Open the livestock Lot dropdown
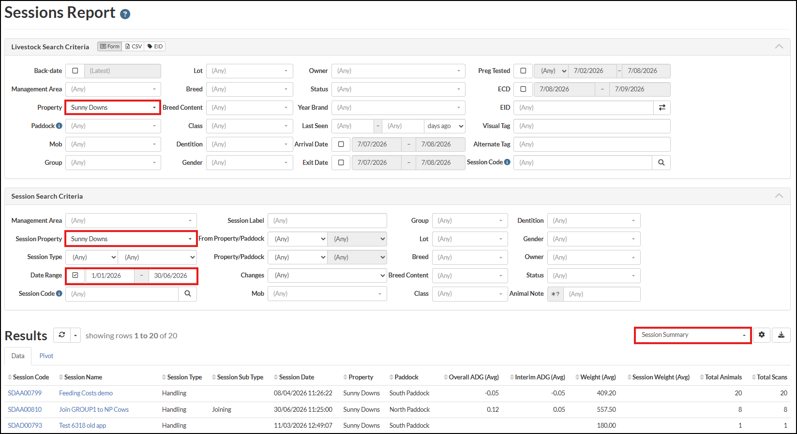This screenshot has height=434, width=797. tap(250, 71)
